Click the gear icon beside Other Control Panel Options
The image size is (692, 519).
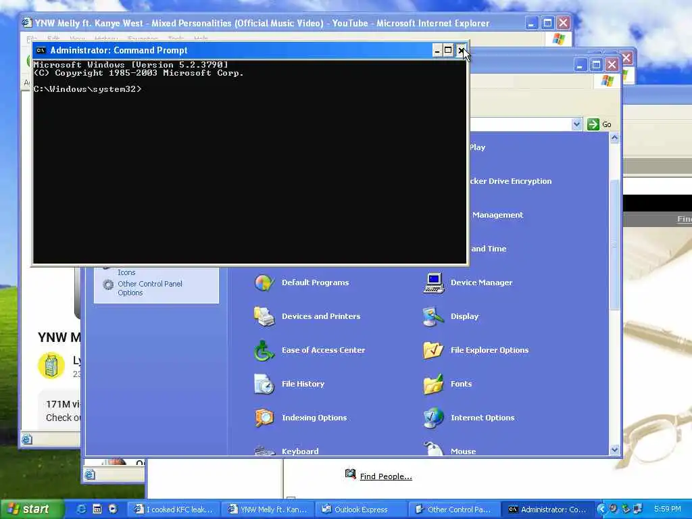coord(108,285)
